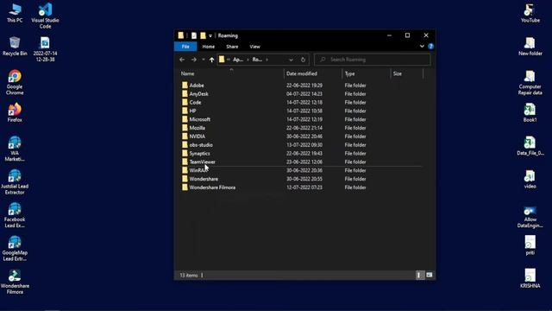Screen dimensions: 552x311
Task: Expand breadcrumb arrow after Ro...
Action: 267,60
